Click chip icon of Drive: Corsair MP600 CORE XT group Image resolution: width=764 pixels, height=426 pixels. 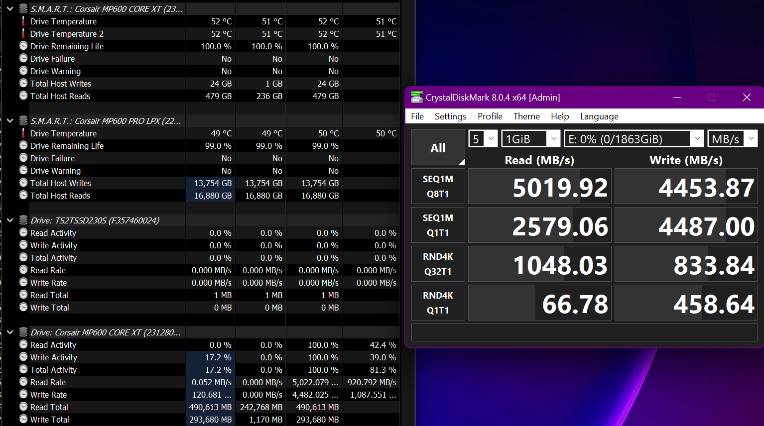click(23, 332)
